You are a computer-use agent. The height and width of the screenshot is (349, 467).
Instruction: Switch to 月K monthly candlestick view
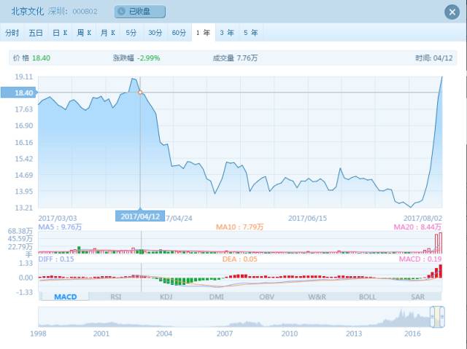point(108,33)
